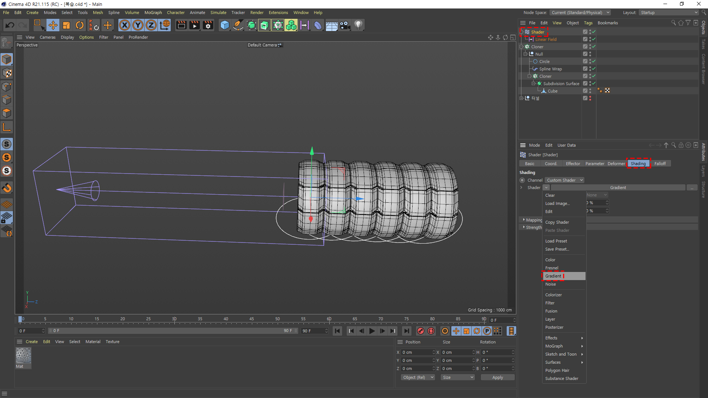Open Render Settings clapperboard gear icon
The height and width of the screenshot is (398, 708).
(x=208, y=25)
